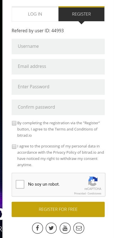114x238 pixels.
Task: Open the Facebook social icon
Action: (x=37, y=228)
